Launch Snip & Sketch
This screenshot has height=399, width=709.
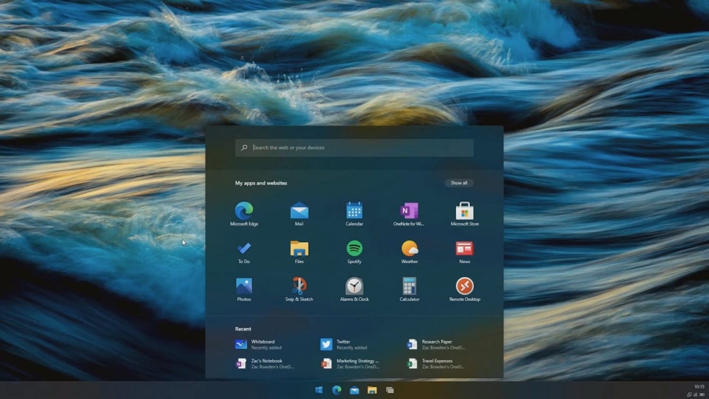pyautogui.click(x=299, y=286)
